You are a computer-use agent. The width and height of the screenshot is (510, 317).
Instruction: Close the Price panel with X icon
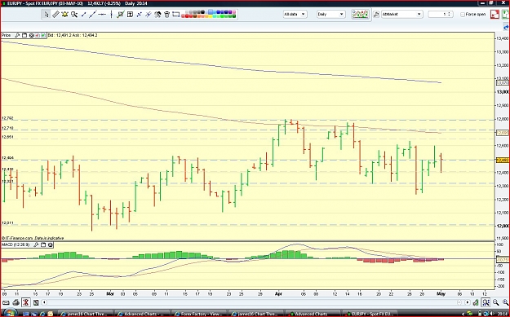(x=32, y=35)
